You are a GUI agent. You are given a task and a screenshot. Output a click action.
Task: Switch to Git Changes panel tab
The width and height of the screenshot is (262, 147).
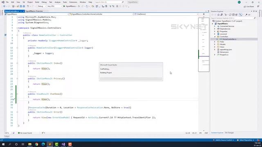[x=229, y=133]
